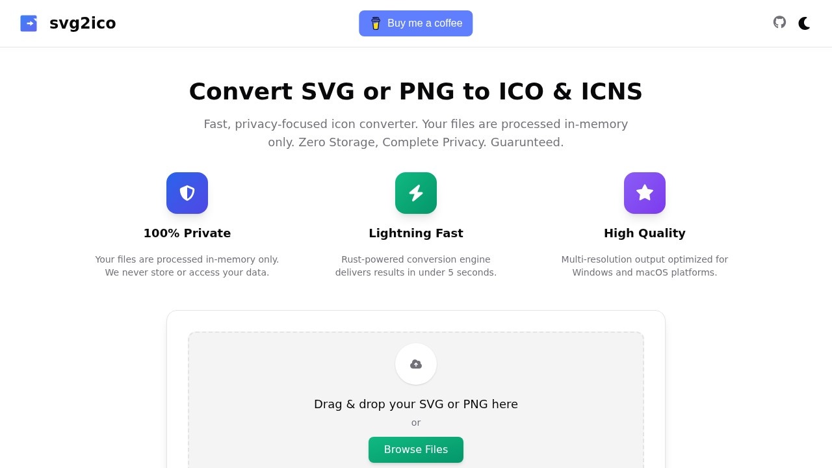The height and width of the screenshot is (468, 832).
Task: Click the Convert SVG or PNG heading
Action: coord(416,91)
